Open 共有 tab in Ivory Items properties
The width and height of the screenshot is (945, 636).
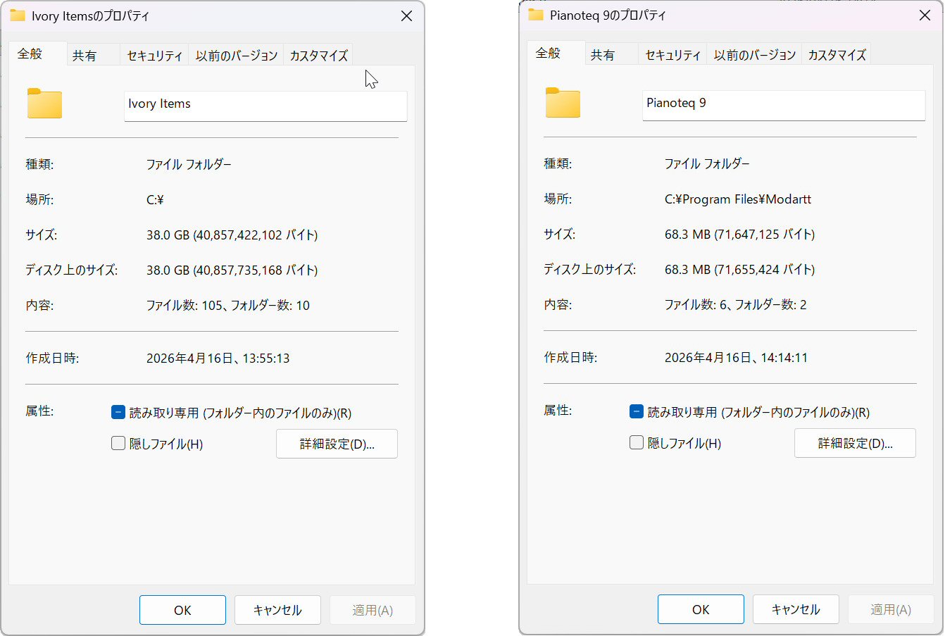tap(85, 56)
